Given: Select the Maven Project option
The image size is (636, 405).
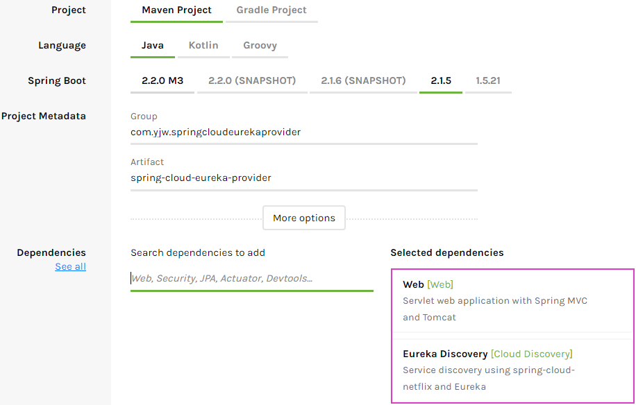Looking at the screenshot, I should [176, 10].
